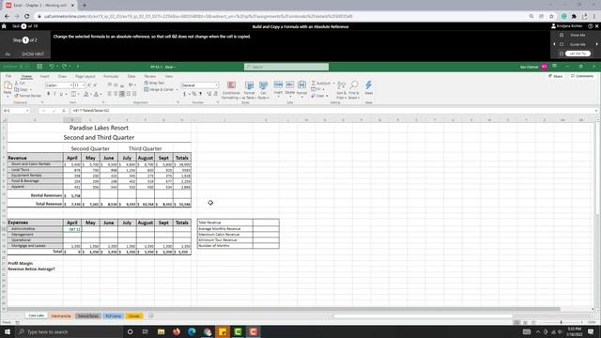The height and width of the screenshot is (338, 601).
Task: Click the Cut scissors icon
Action: [17, 83]
